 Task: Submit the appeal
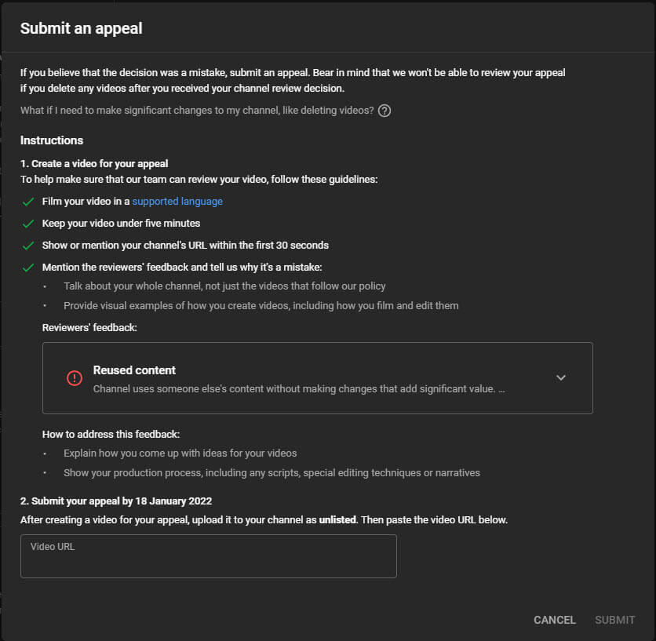click(x=614, y=620)
